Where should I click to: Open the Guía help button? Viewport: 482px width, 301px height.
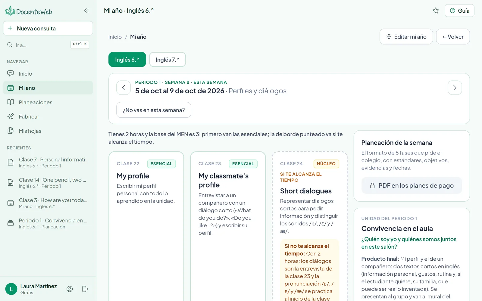pos(459,11)
